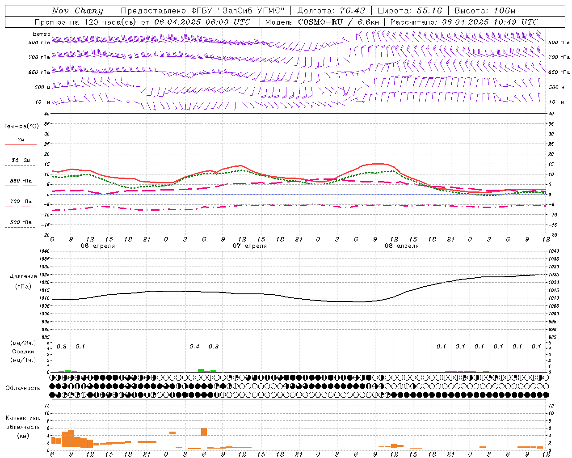Click the Td 2м dew point legend entry

click(21, 160)
